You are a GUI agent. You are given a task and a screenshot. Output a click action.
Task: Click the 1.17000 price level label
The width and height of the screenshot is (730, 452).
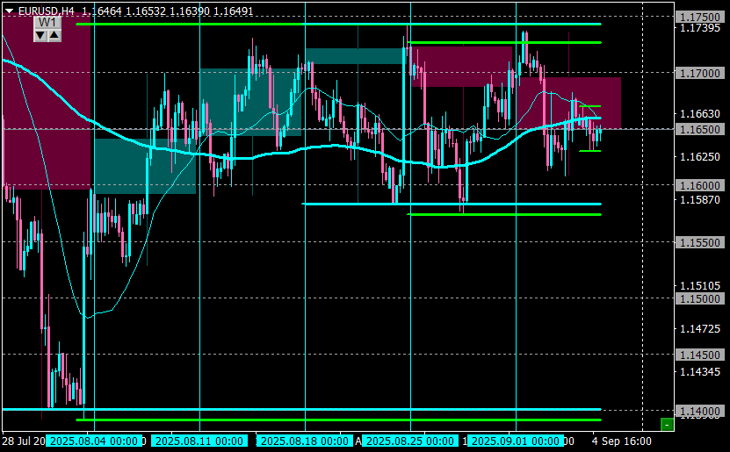700,73
